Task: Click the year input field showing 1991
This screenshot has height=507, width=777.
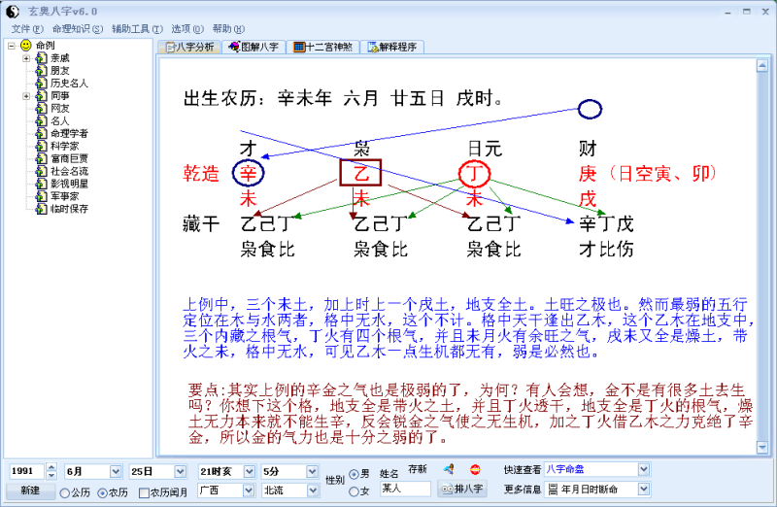Action: (x=27, y=471)
